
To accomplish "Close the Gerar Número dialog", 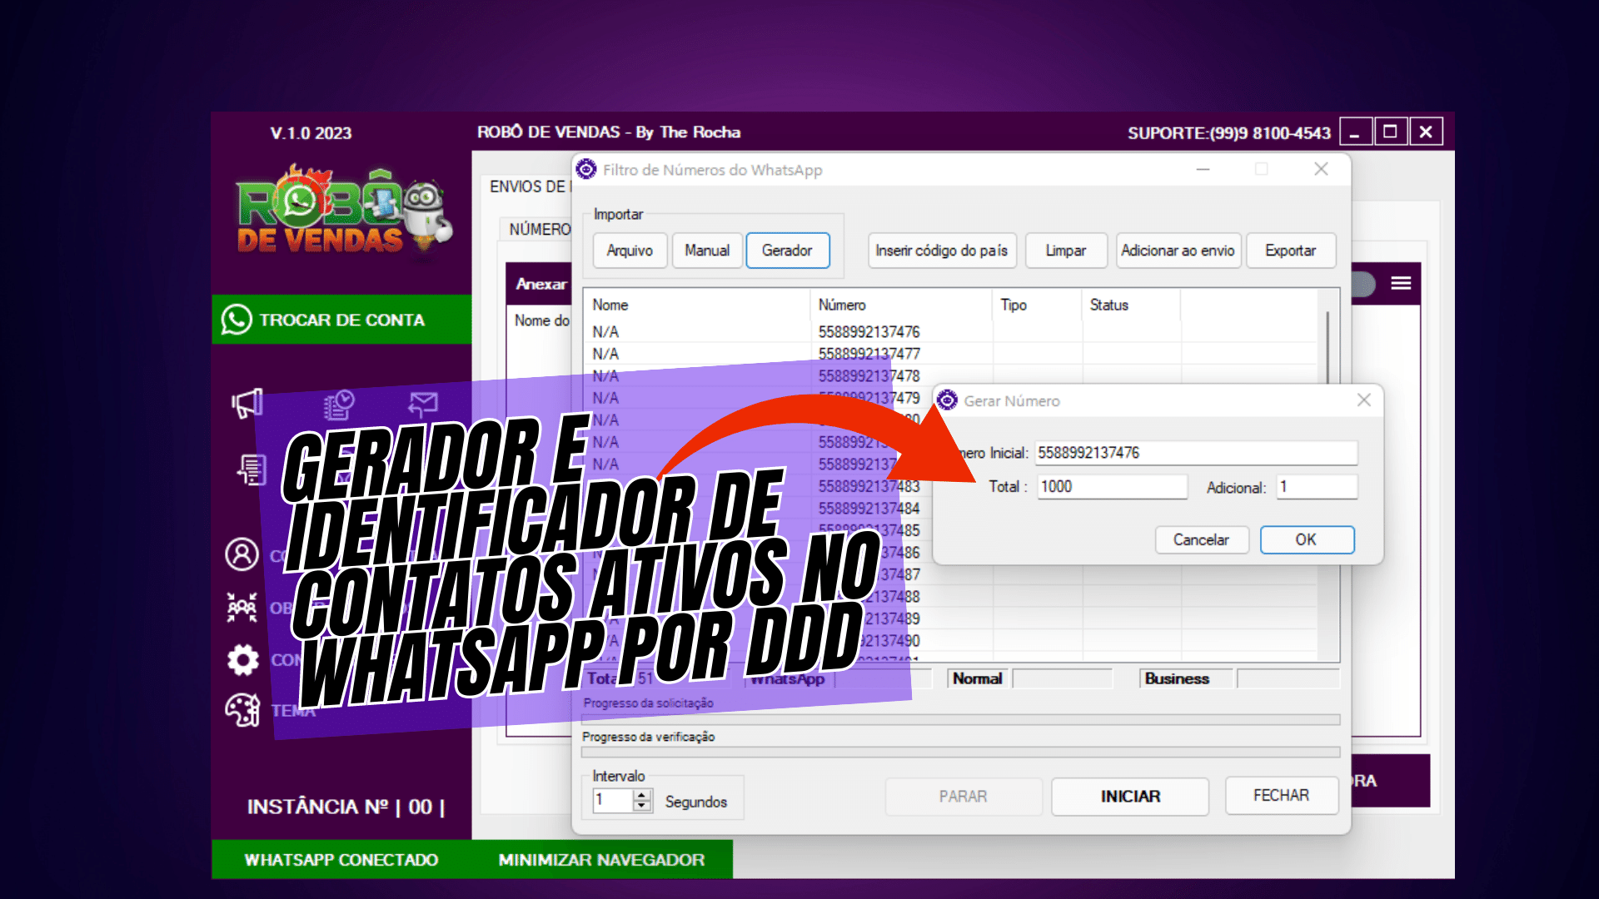I will coord(1364,400).
